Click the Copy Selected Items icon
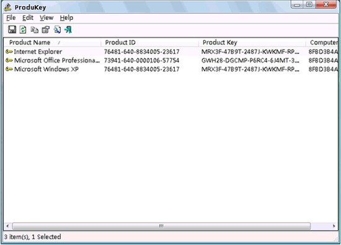341x245 pixels. point(34,30)
